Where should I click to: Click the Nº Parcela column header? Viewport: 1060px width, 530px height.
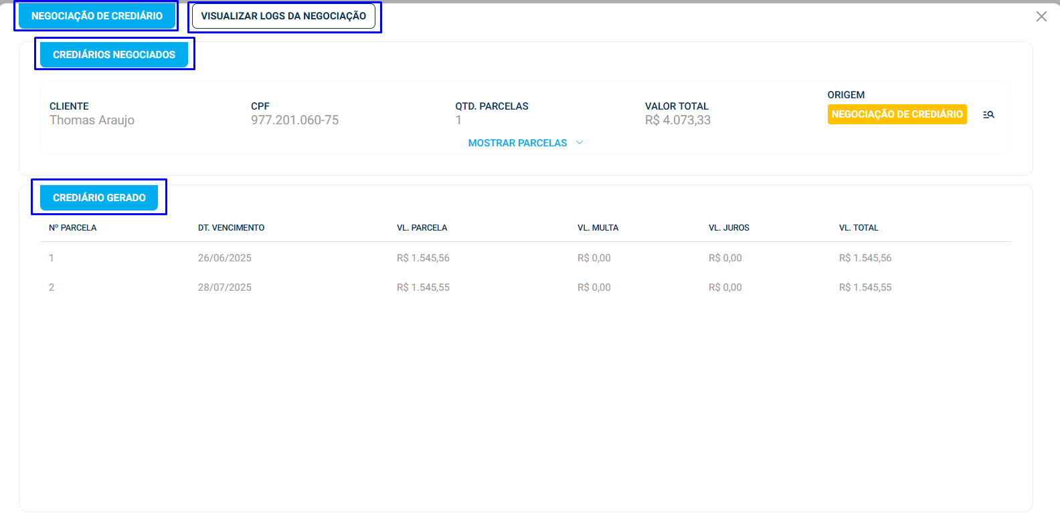(73, 228)
